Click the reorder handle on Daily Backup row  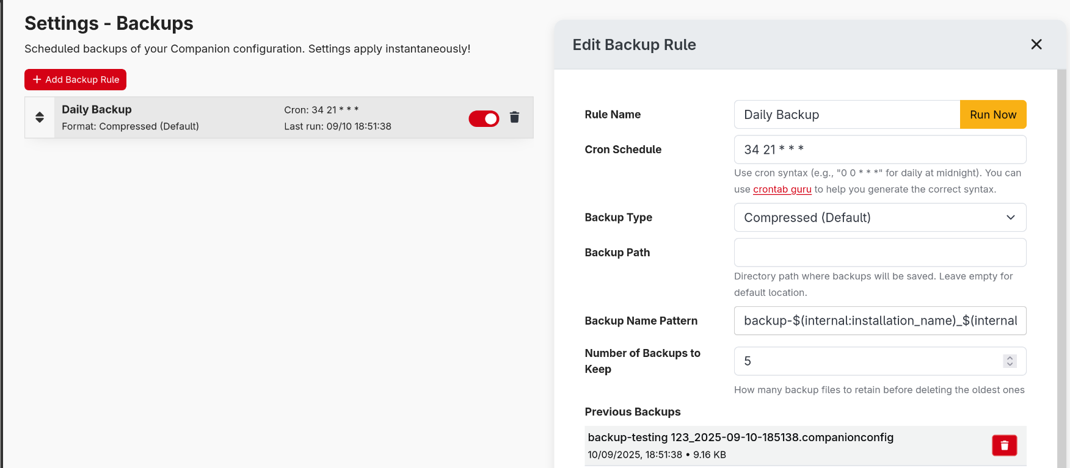tap(40, 117)
